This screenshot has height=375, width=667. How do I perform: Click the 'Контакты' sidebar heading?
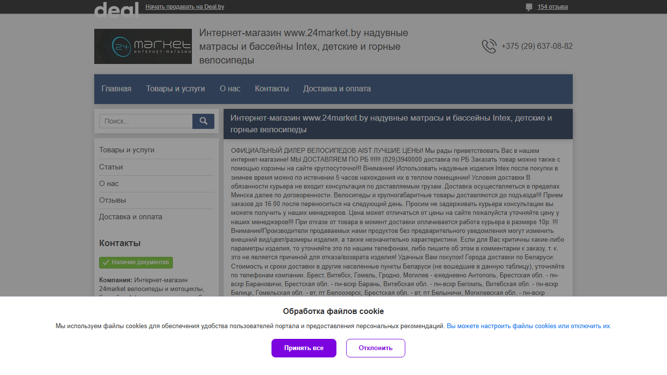click(120, 243)
